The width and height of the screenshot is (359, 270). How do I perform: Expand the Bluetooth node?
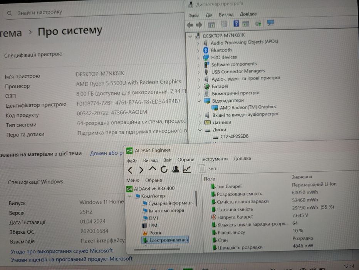click(x=198, y=51)
